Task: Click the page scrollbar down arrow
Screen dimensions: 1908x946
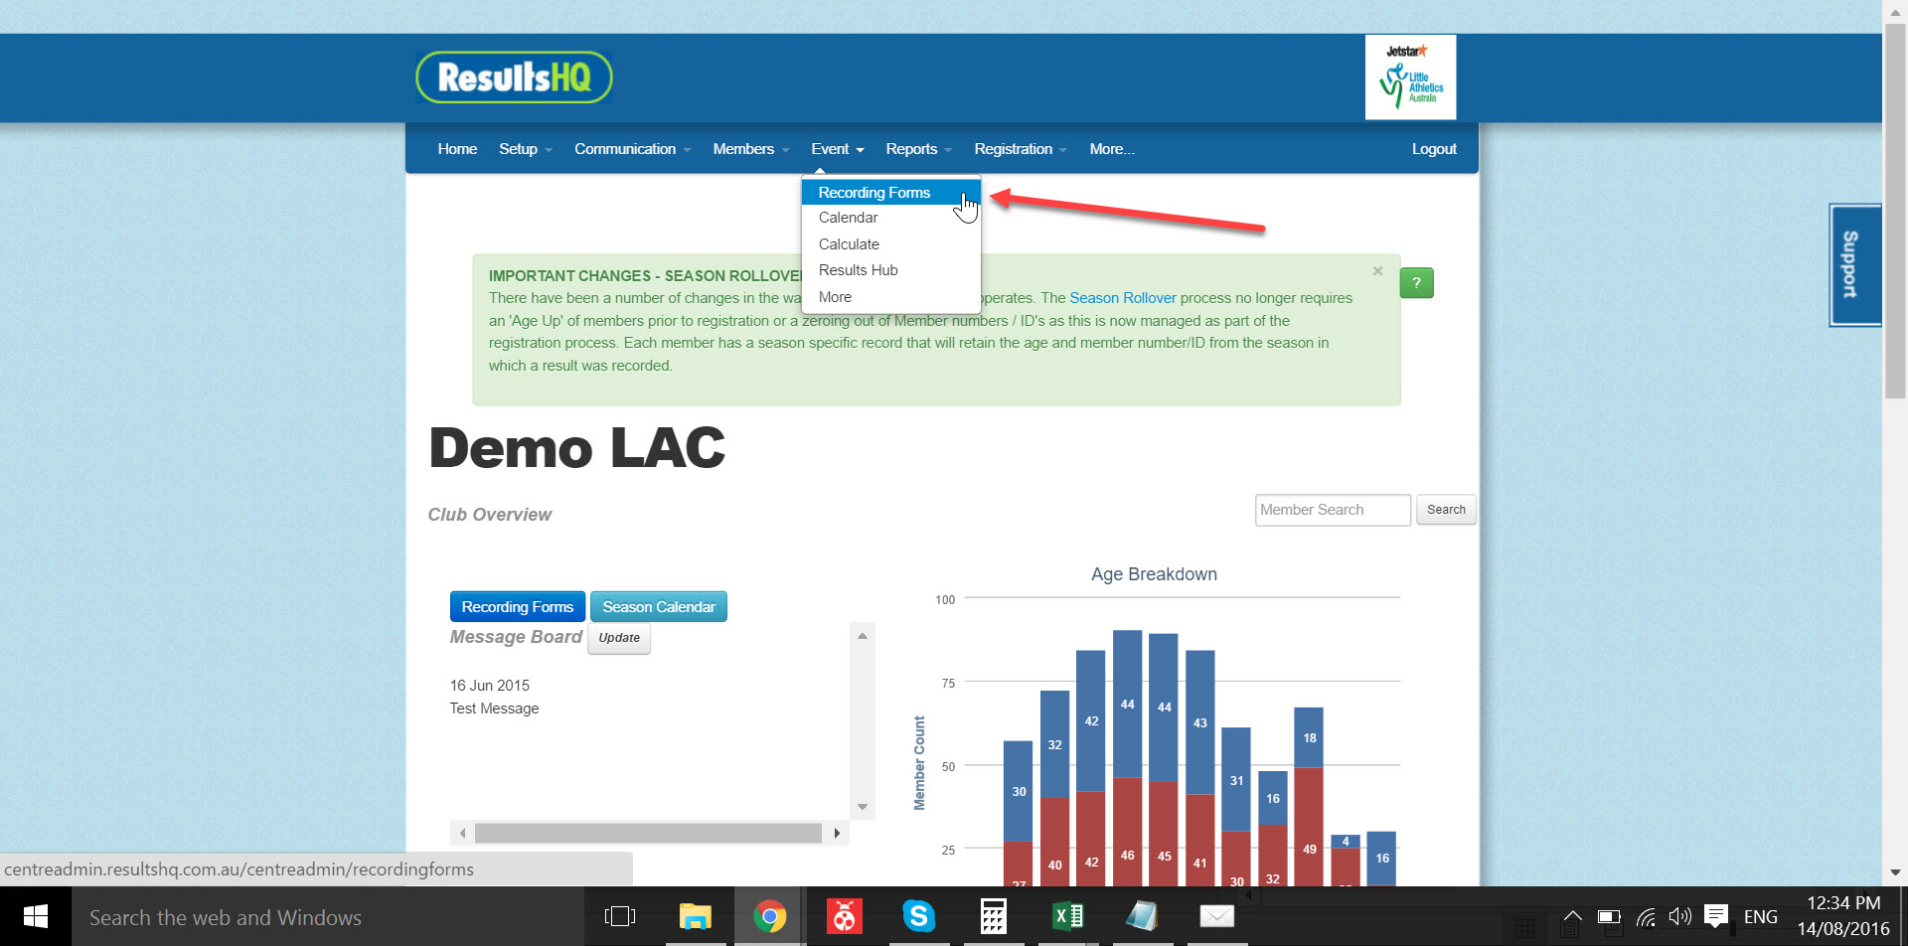Action: pos(1895,872)
